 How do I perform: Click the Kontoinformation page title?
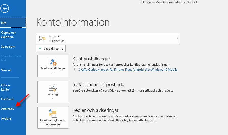(73, 22)
